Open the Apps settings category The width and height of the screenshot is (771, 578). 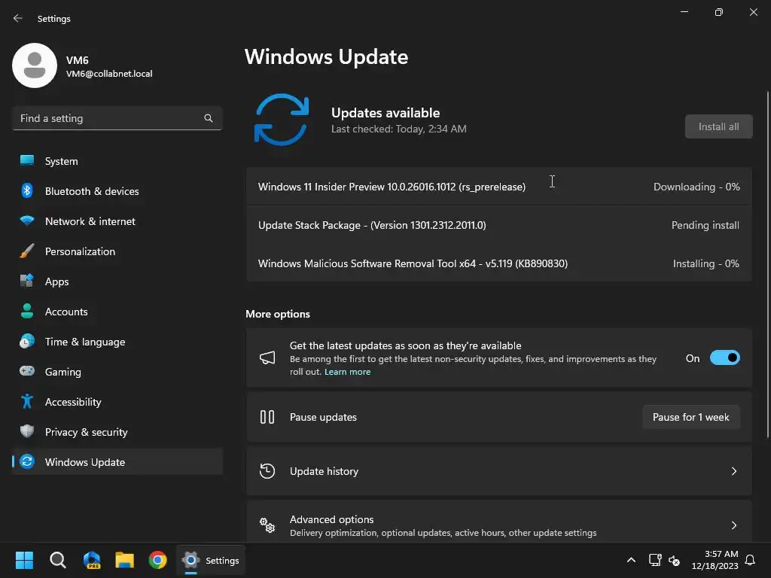point(117,281)
